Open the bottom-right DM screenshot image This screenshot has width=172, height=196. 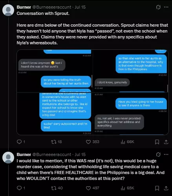[131, 114]
